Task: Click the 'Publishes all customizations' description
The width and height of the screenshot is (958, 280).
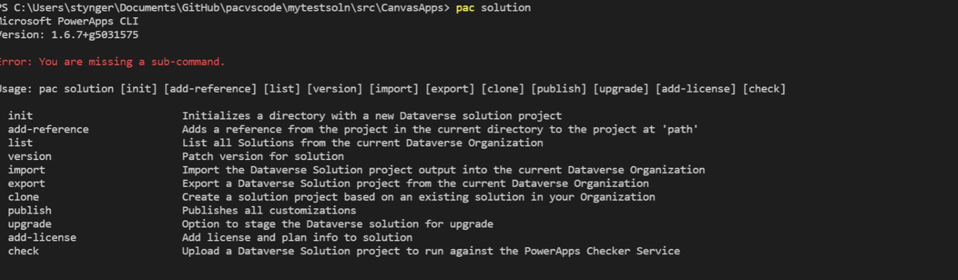Action: click(269, 211)
